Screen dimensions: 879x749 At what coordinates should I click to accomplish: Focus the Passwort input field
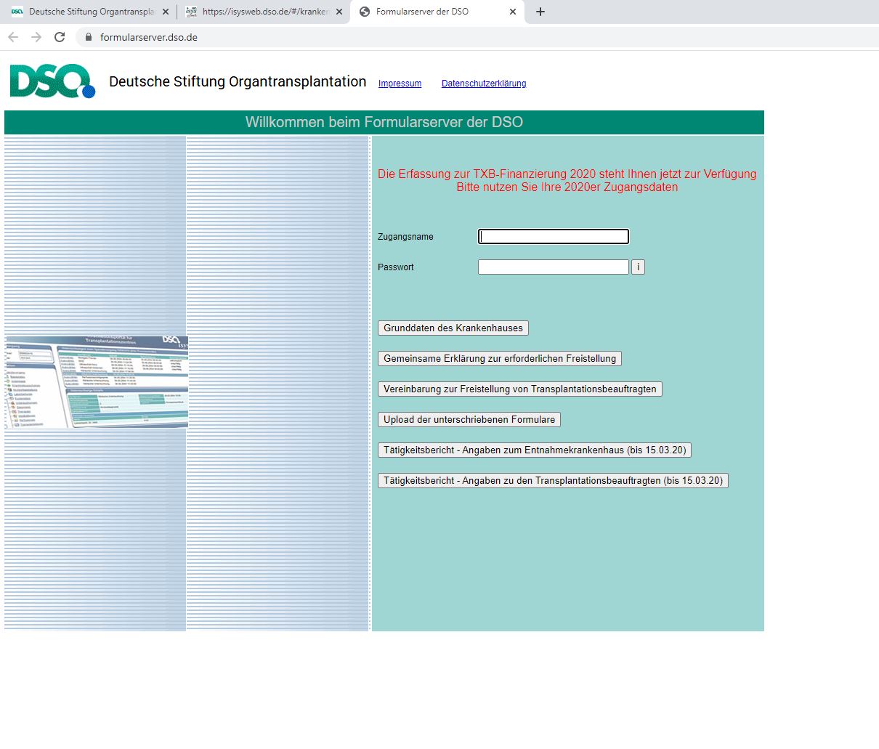coord(554,267)
